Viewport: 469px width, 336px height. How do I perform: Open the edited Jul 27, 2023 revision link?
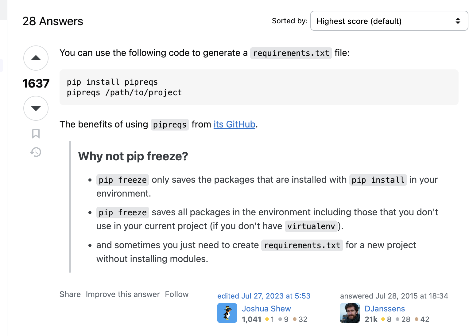(264, 296)
